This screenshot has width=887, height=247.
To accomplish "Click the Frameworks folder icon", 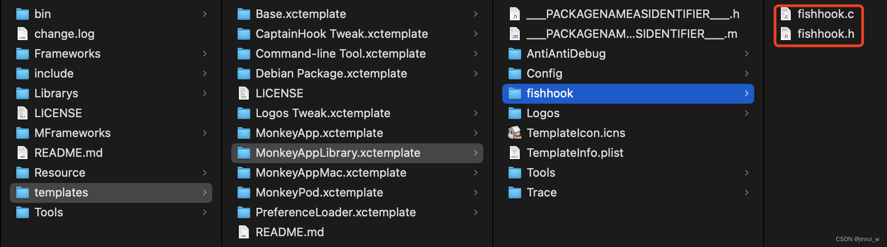I will click(23, 54).
